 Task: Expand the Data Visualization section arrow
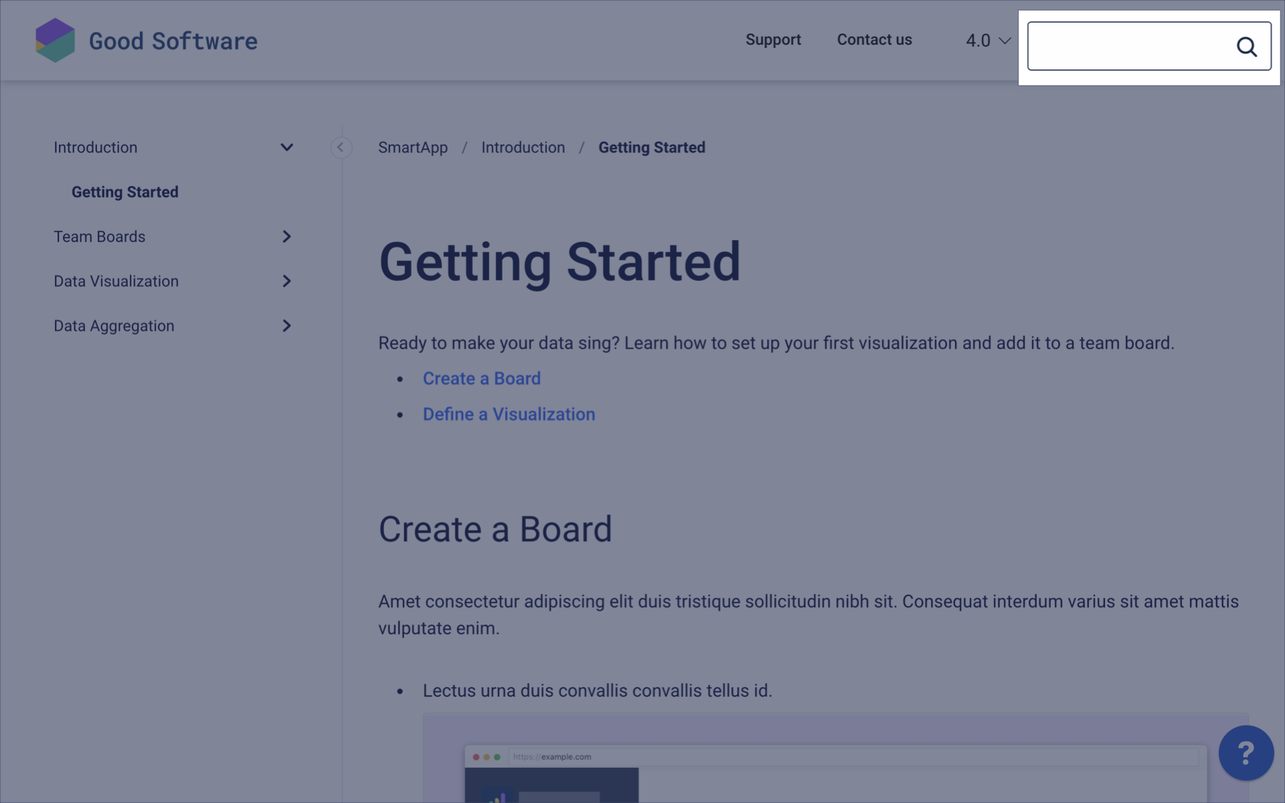point(286,281)
